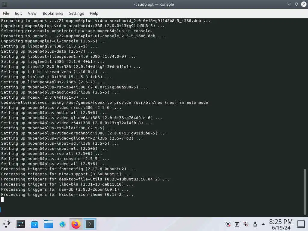Open the Bookmarks menu
This screenshot has height=231, width=308.
click(53, 13)
